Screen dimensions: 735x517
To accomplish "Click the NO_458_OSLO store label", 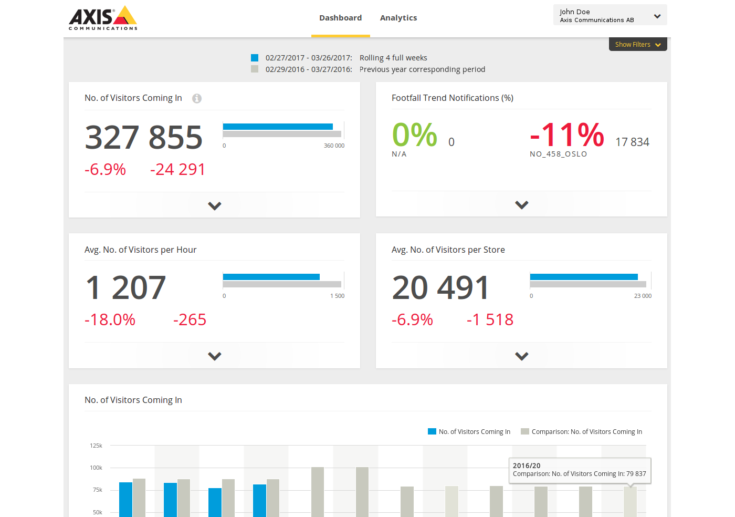I will point(558,154).
